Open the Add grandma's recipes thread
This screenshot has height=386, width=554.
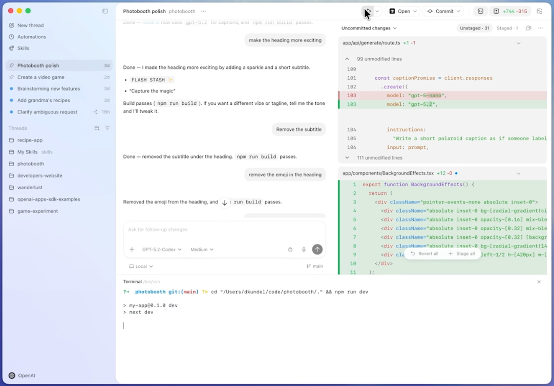click(59, 100)
